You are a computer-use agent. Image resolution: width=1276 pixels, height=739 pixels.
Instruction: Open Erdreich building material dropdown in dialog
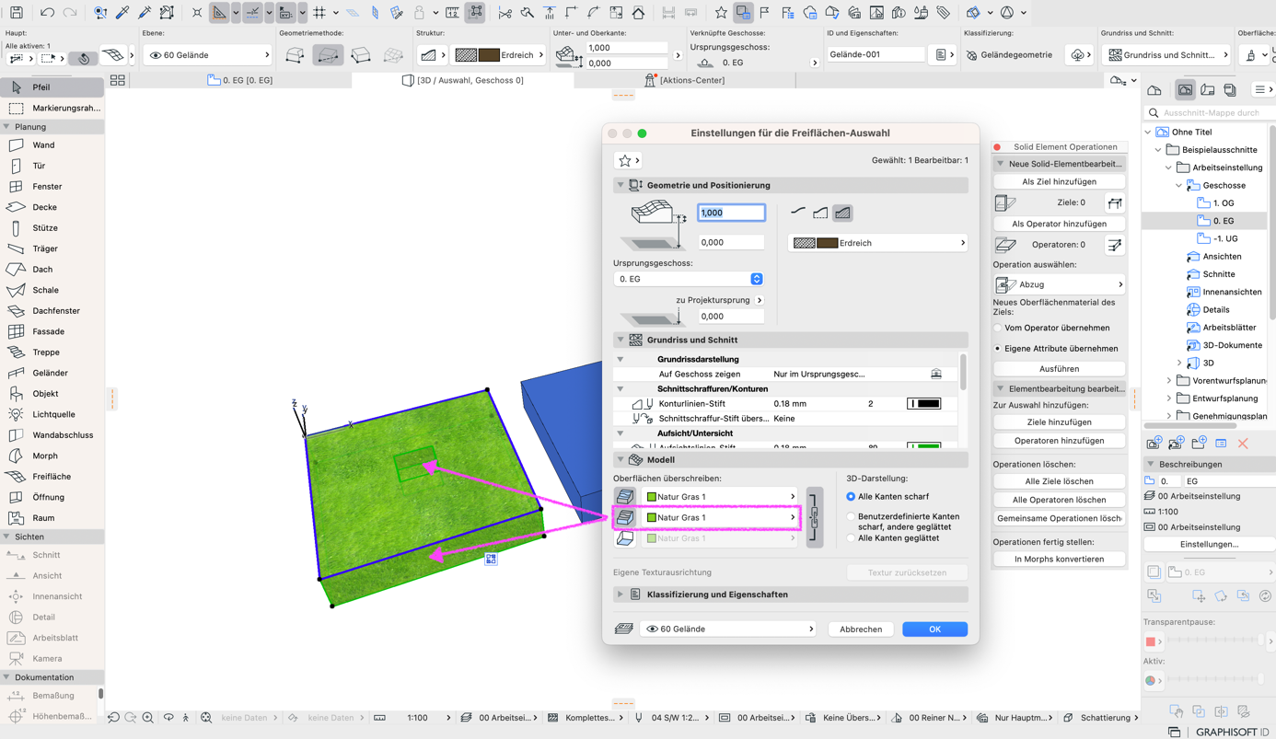tap(878, 243)
